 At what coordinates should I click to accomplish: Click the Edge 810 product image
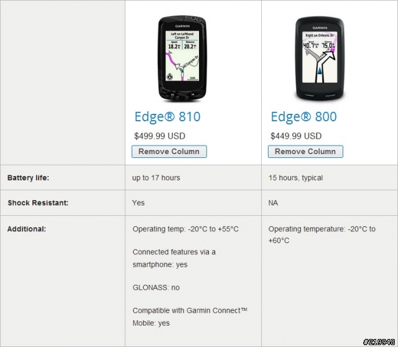point(182,59)
